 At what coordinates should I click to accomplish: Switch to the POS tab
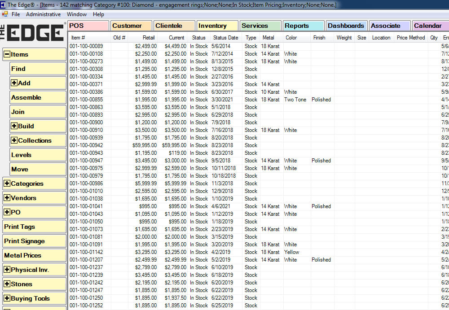coord(88,26)
